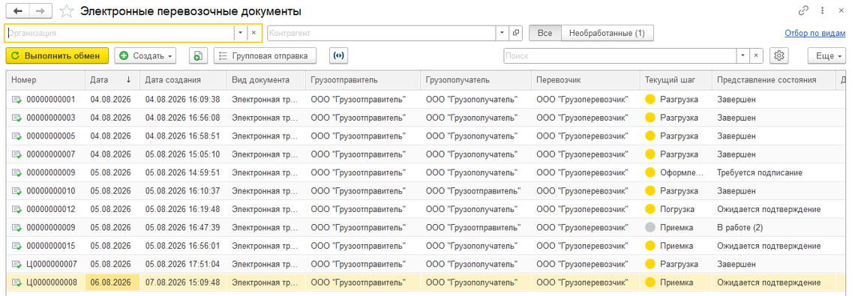Screen dimensions: 855x296
Task: Click document icon of row 00000000005
Action: (17, 136)
